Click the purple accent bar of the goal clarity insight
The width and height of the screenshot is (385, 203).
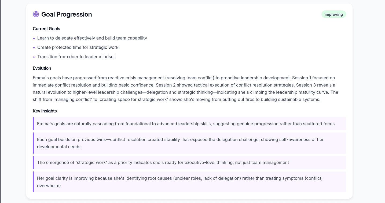(x=33, y=182)
